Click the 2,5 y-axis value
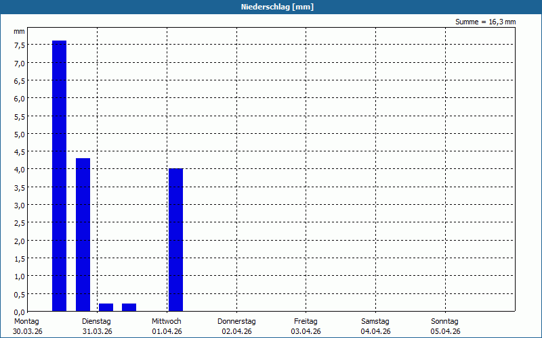Viewport: 542px width, 338px height. 20,223
